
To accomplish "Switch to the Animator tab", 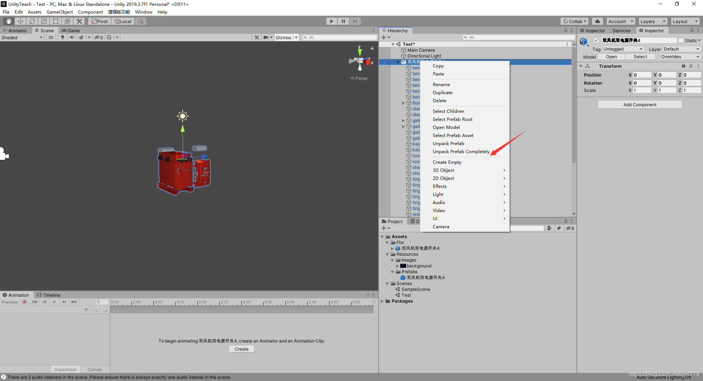I will 15,30.
